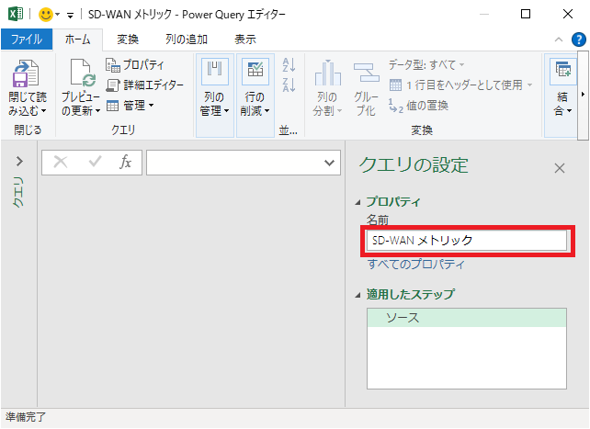590x429 pixels.
Task: Open query プロパティ in the ribbon
Action: tap(135, 64)
